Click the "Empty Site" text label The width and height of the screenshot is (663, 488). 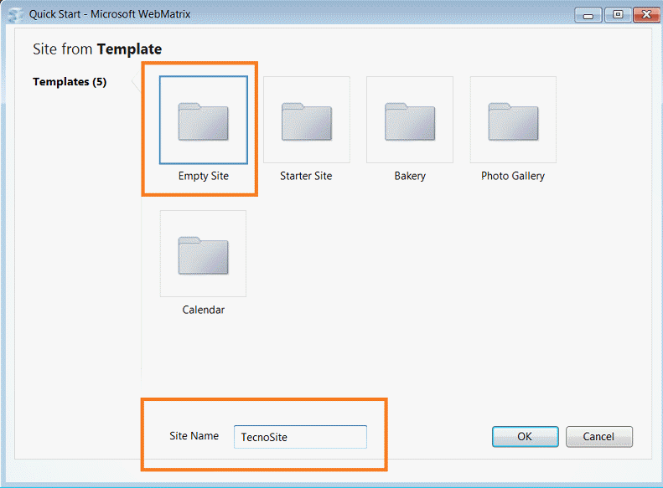203,177
